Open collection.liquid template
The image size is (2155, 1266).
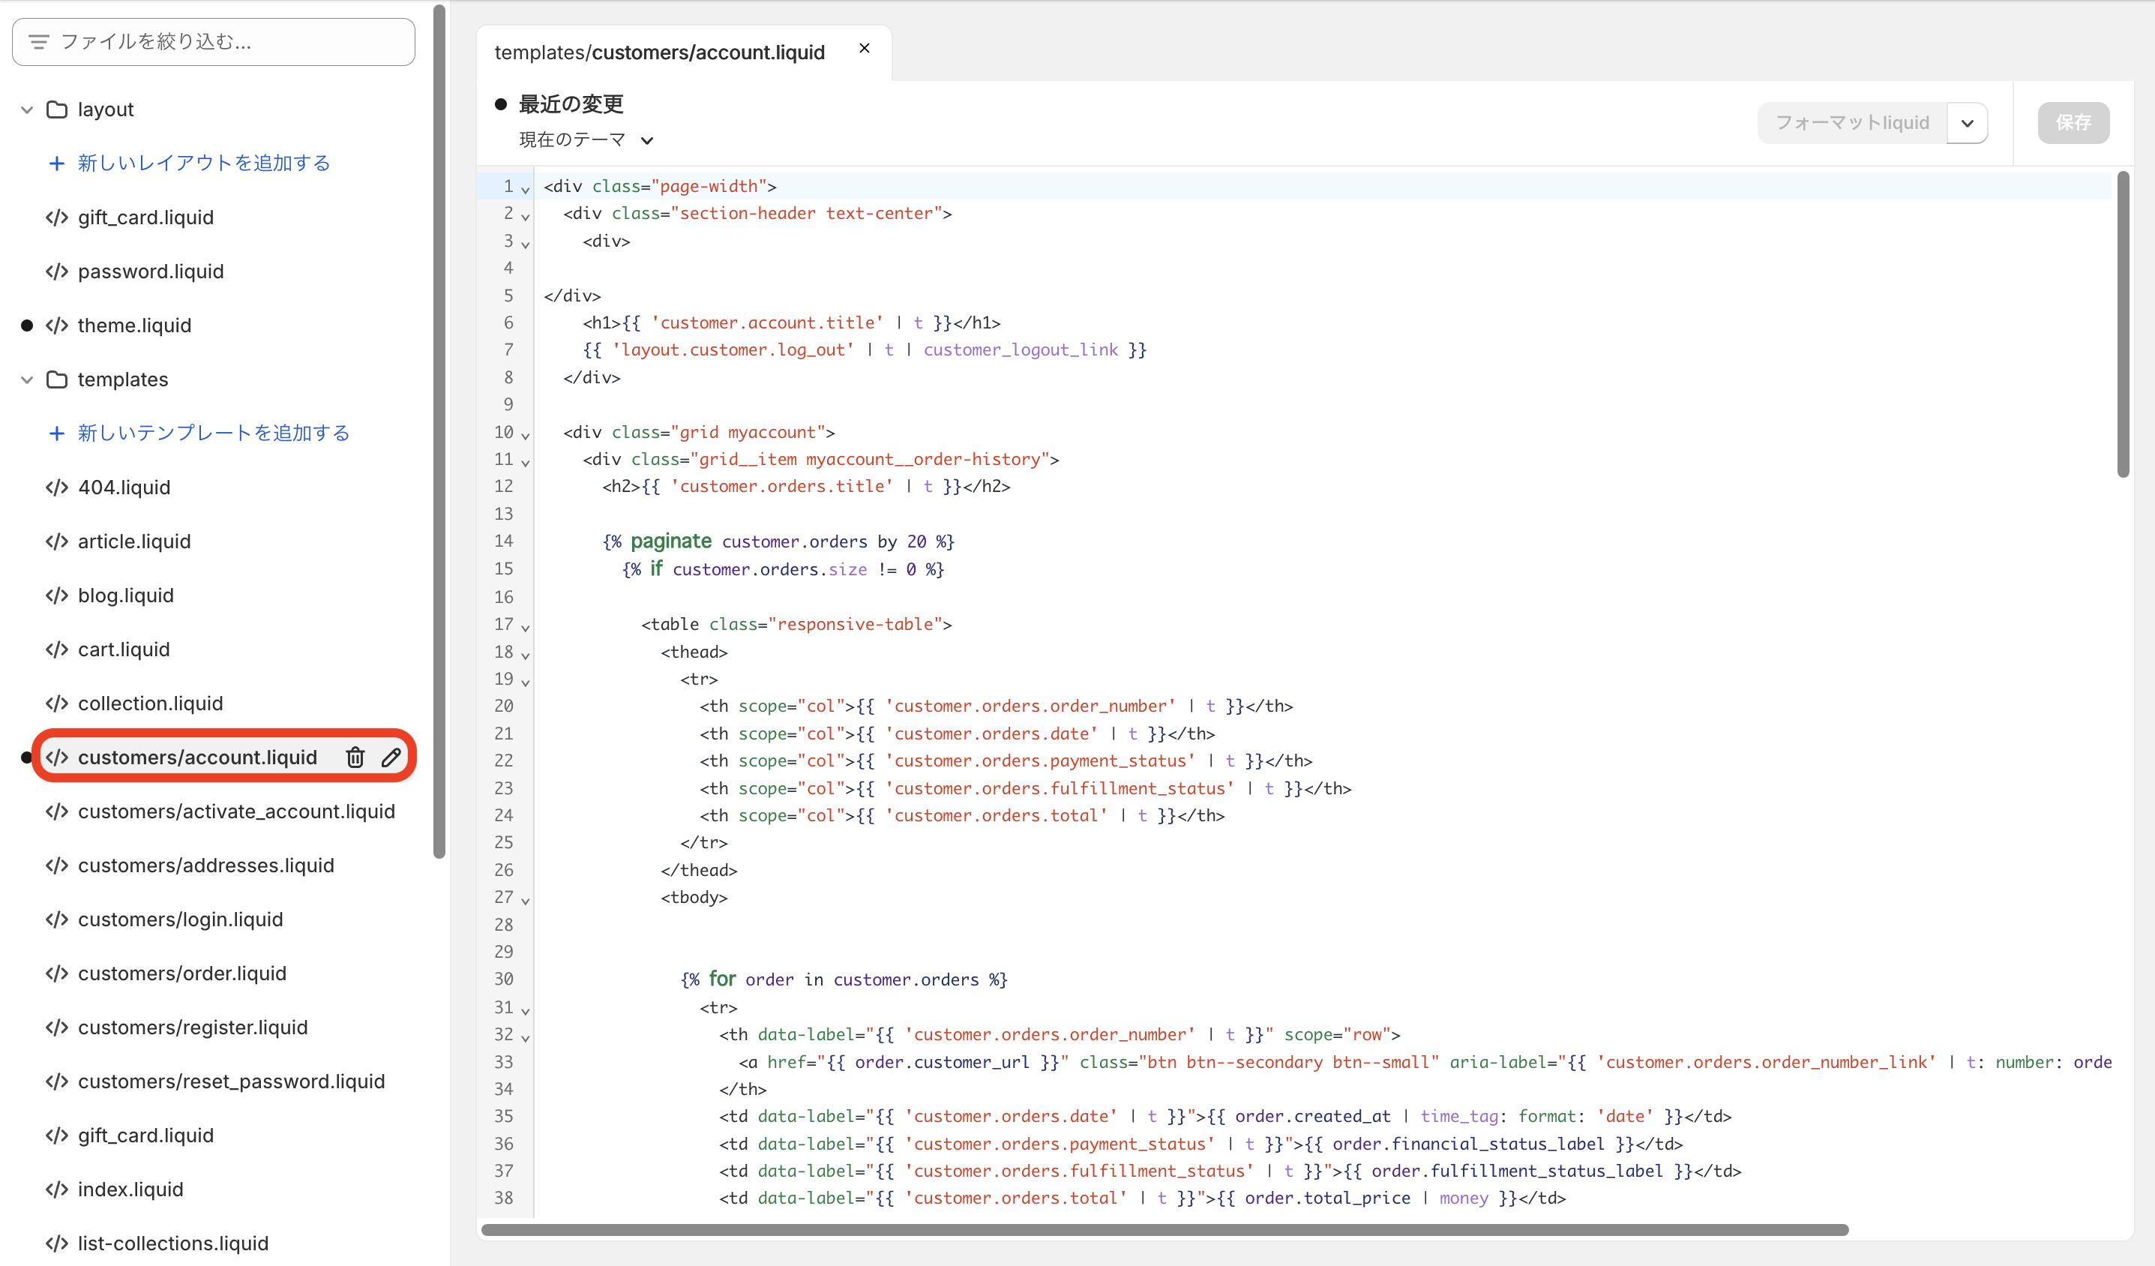tap(151, 703)
